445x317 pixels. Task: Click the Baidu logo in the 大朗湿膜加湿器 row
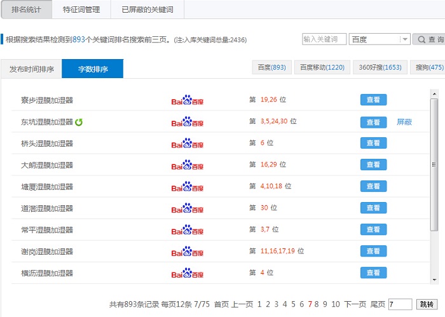click(188, 165)
